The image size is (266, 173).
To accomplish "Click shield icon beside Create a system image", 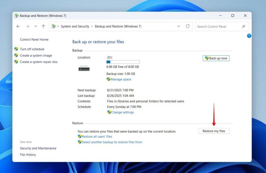I will pos(16,56).
